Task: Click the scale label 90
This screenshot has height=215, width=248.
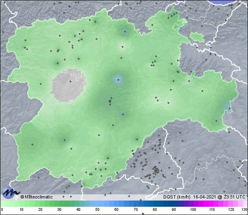Action: pyautogui.click(x=174, y=210)
